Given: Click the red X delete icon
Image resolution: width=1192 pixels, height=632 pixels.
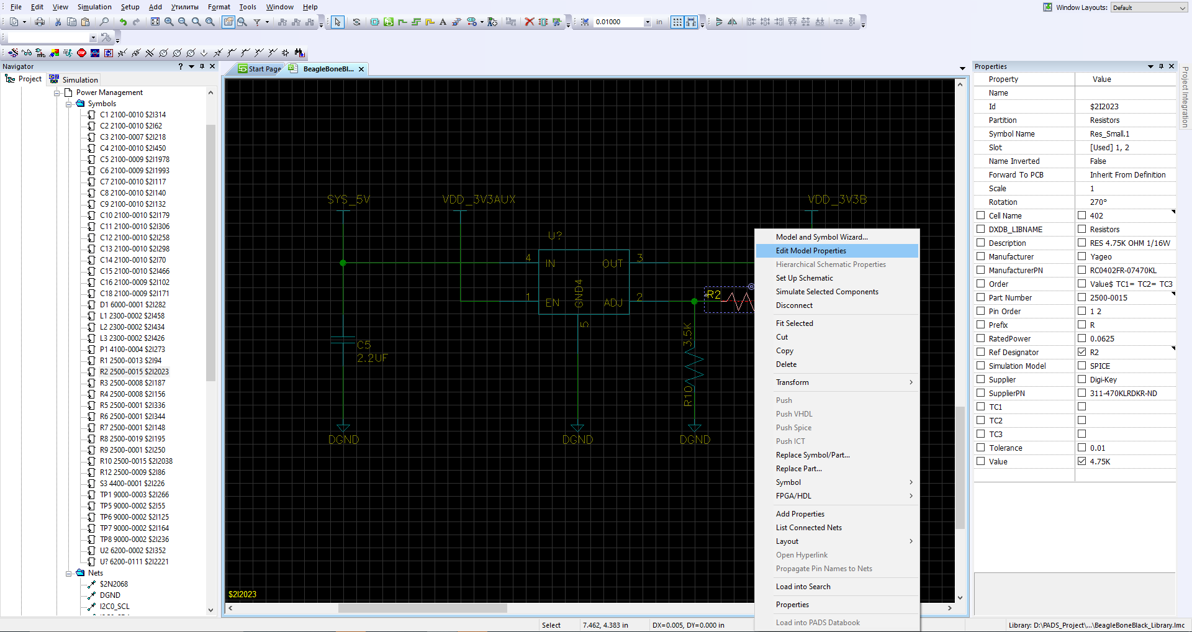Looking at the screenshot, I should click(x=529, y=22).
